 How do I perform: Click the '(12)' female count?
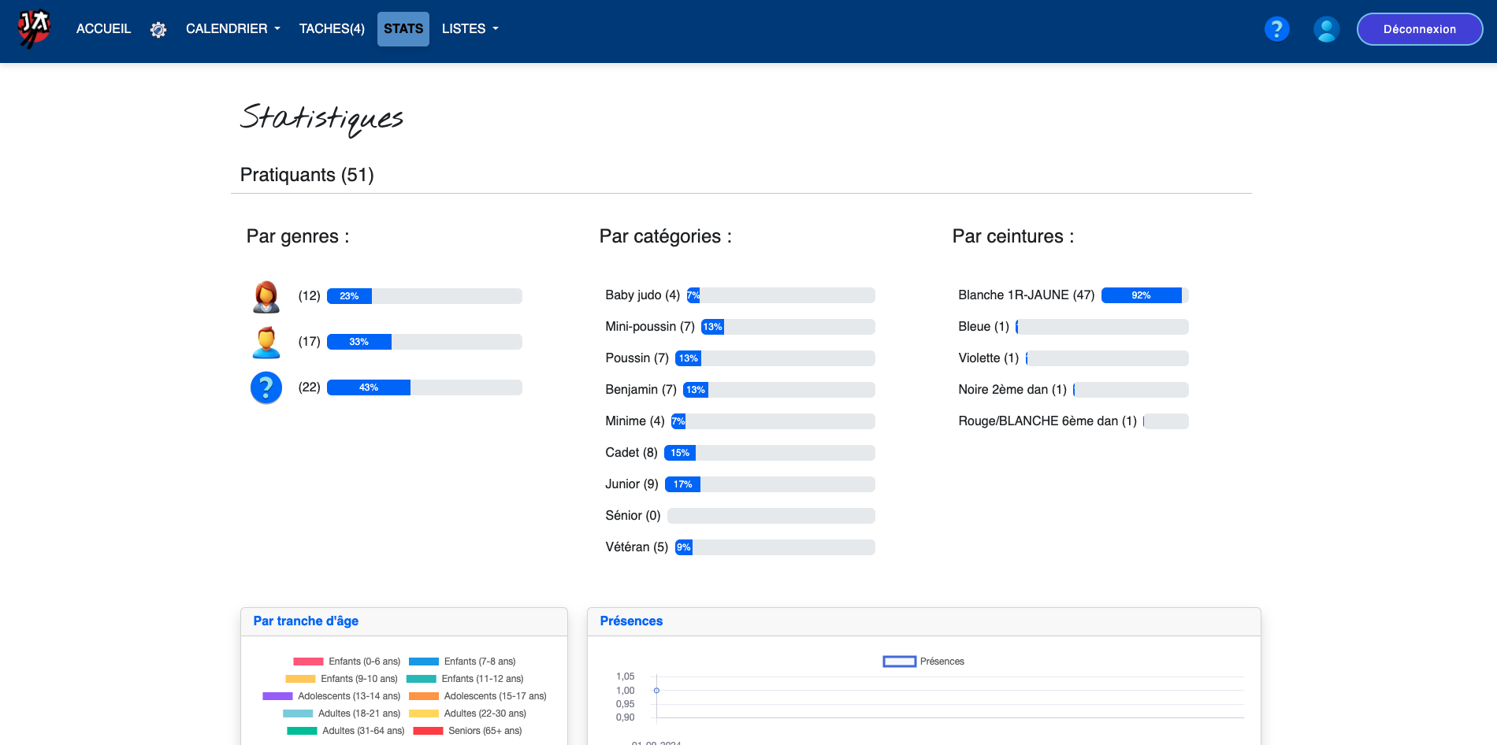[x=309, y=296]
